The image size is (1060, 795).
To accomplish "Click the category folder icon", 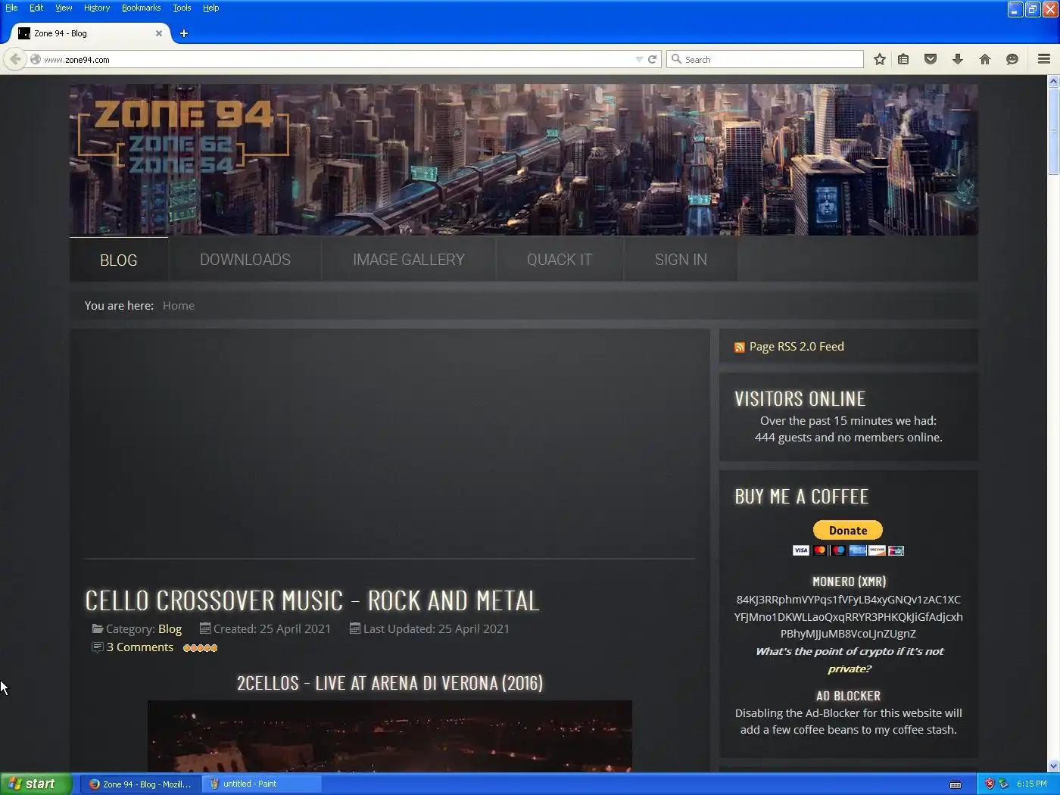I will (x=98, y=628).
